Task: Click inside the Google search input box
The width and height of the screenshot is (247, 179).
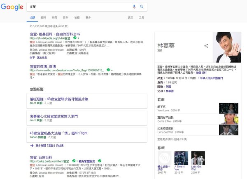Action: (78, 7)
